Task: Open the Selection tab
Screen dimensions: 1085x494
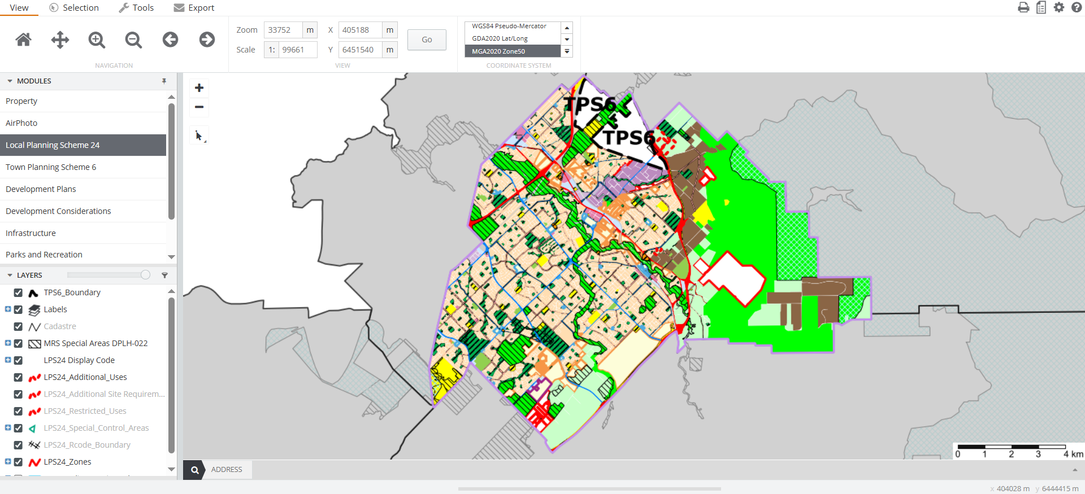Action: tap(74, 8)
